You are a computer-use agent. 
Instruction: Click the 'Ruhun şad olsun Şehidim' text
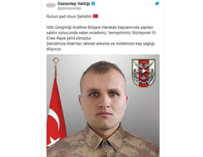pos(69,17)
